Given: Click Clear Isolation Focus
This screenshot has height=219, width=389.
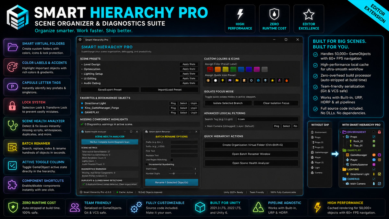Looking at the screenshot, I should (x=276, y=103).
